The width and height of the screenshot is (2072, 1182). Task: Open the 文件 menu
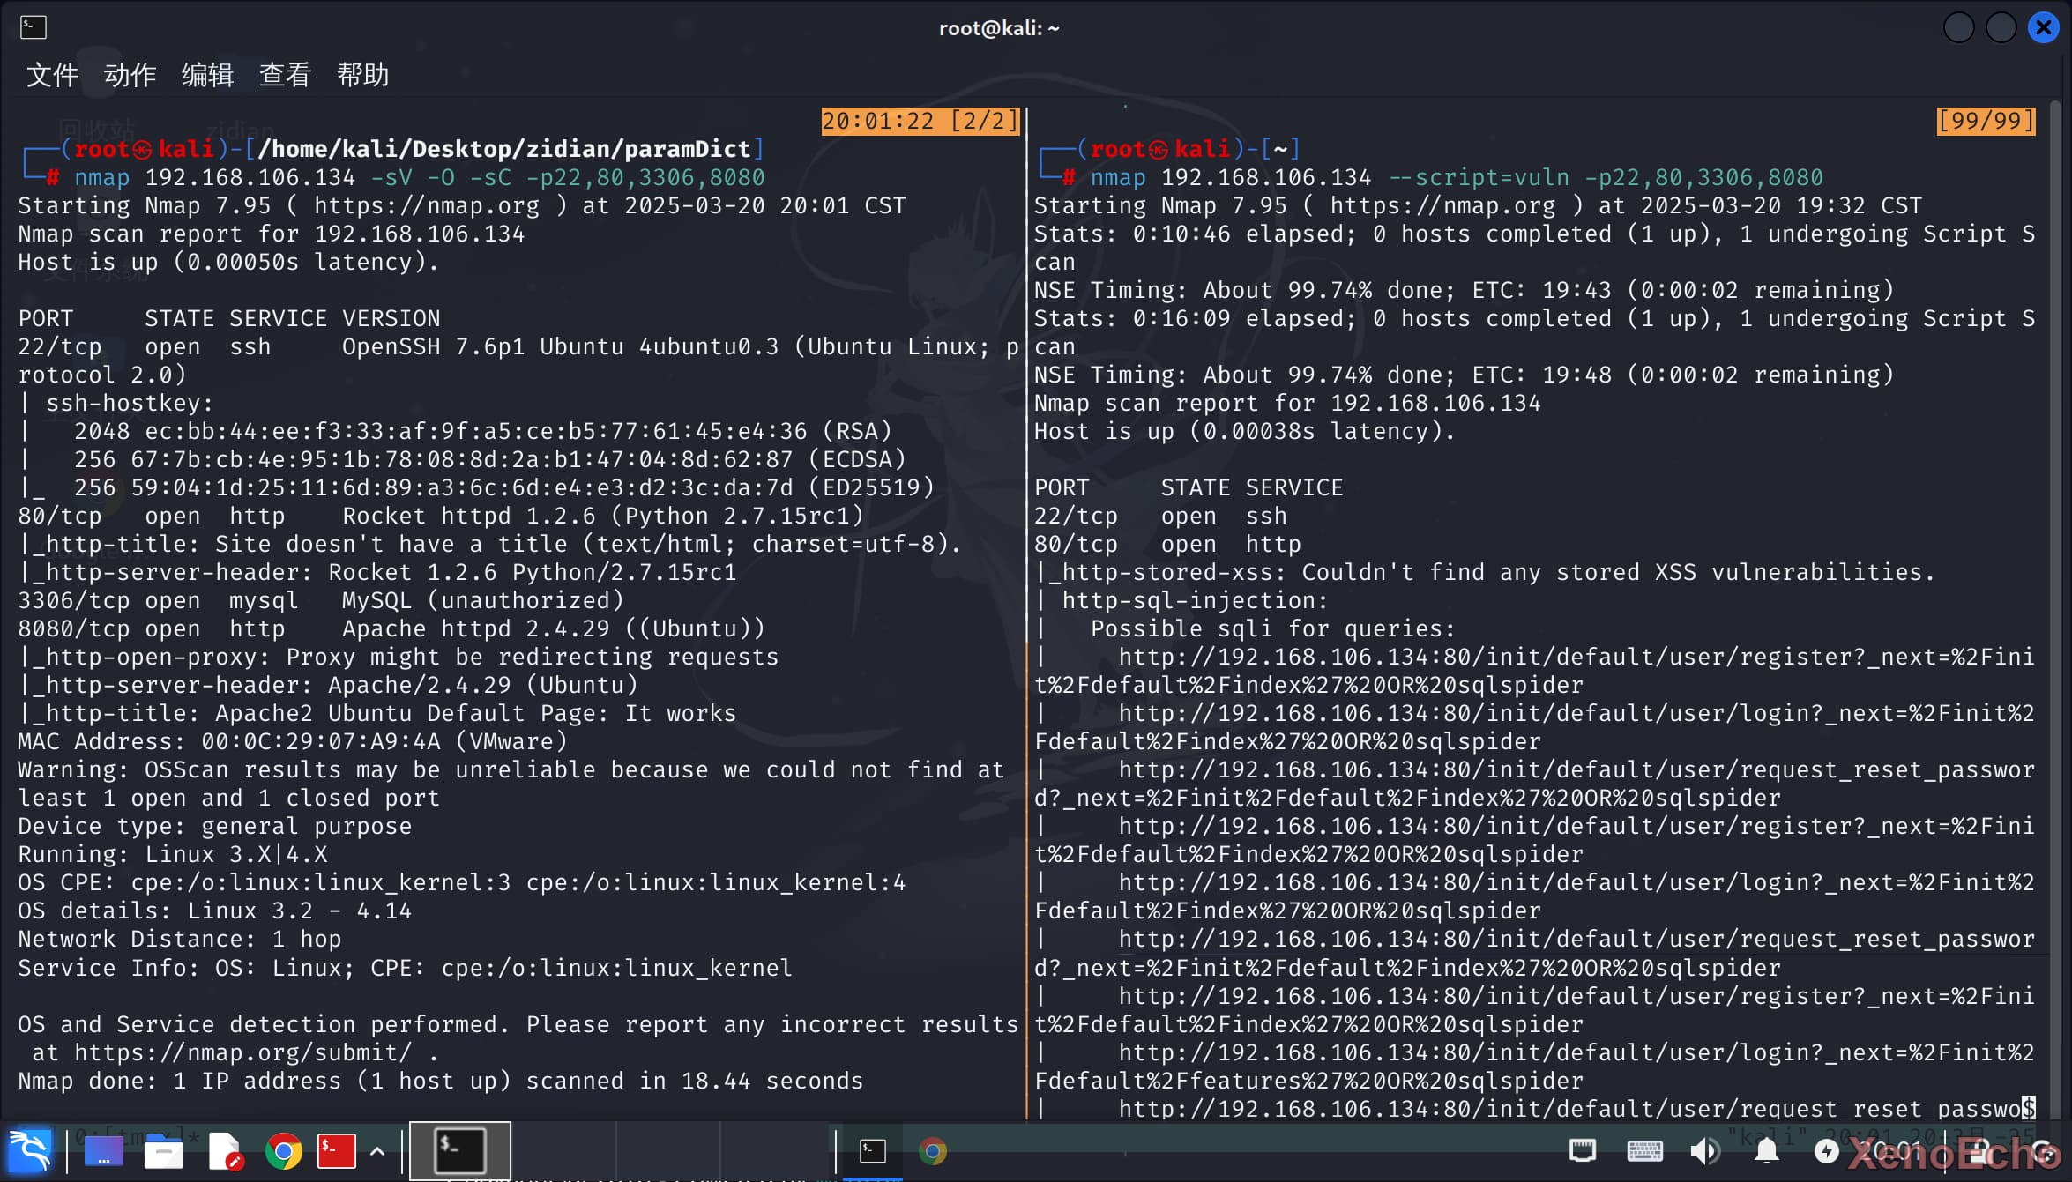pyautogui.click(x=52, y=75)
